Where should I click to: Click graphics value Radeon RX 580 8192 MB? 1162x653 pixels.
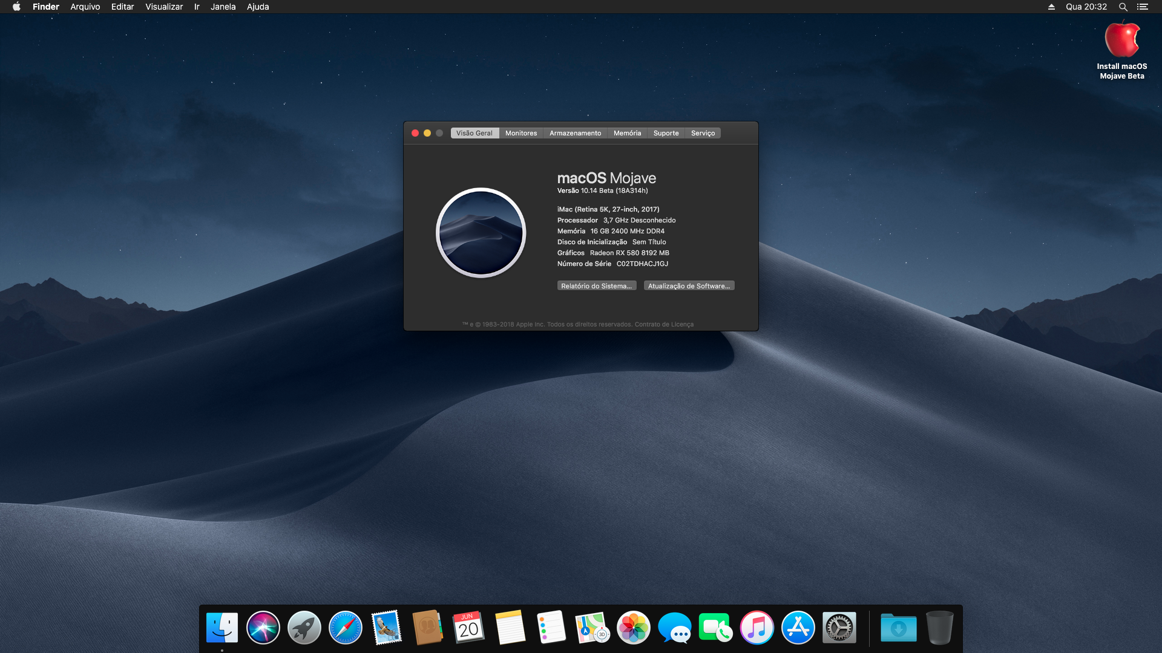pos(629,253)
